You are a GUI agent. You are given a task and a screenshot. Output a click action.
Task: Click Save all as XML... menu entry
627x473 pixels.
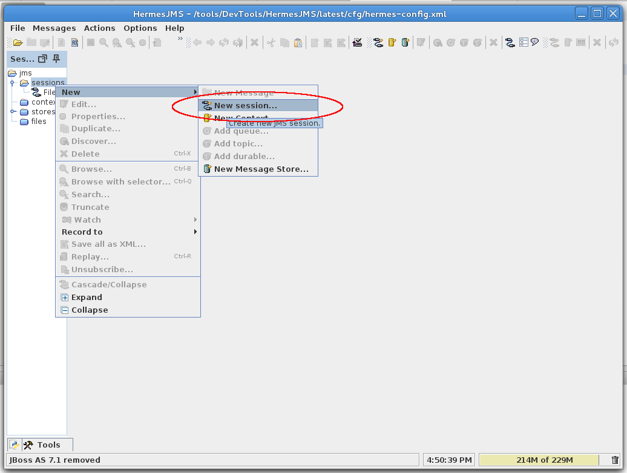click(128, 244)
